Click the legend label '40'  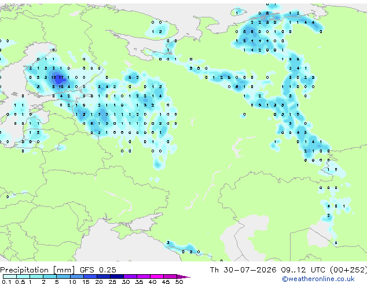click(152, 282)
